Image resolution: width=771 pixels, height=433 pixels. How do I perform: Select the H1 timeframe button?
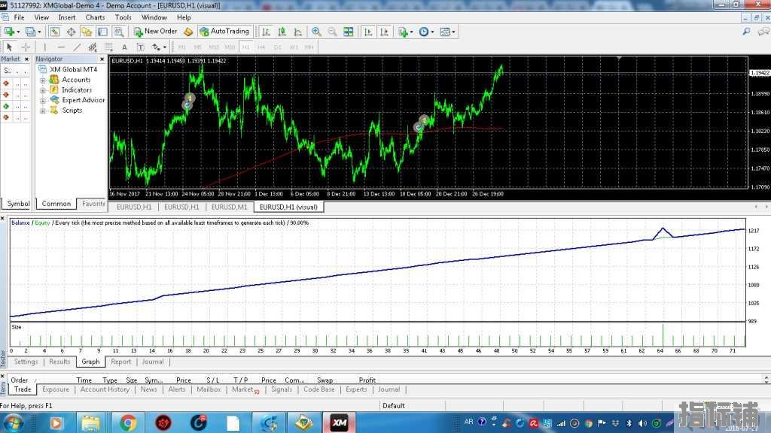coord(245,47)
